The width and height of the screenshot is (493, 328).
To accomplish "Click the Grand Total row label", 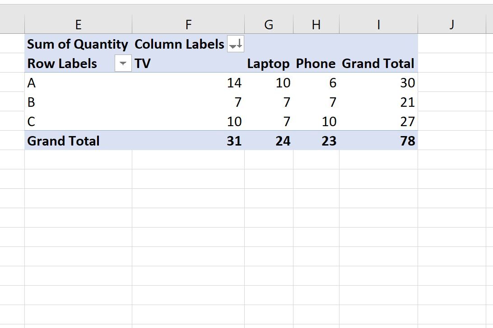I will point(63,141).
